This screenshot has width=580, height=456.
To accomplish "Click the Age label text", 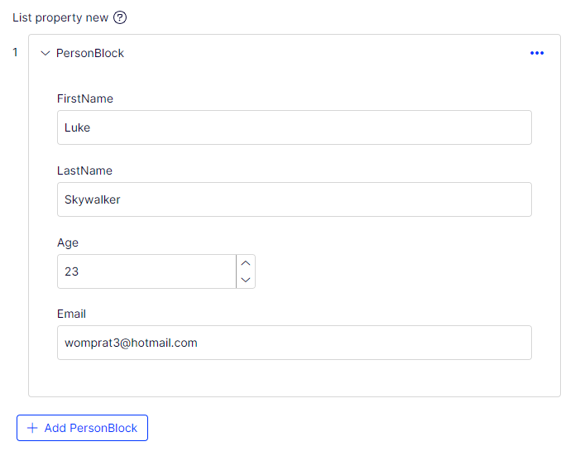I will coord(68,242).
